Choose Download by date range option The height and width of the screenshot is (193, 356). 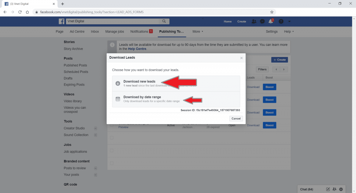(176, 99)
